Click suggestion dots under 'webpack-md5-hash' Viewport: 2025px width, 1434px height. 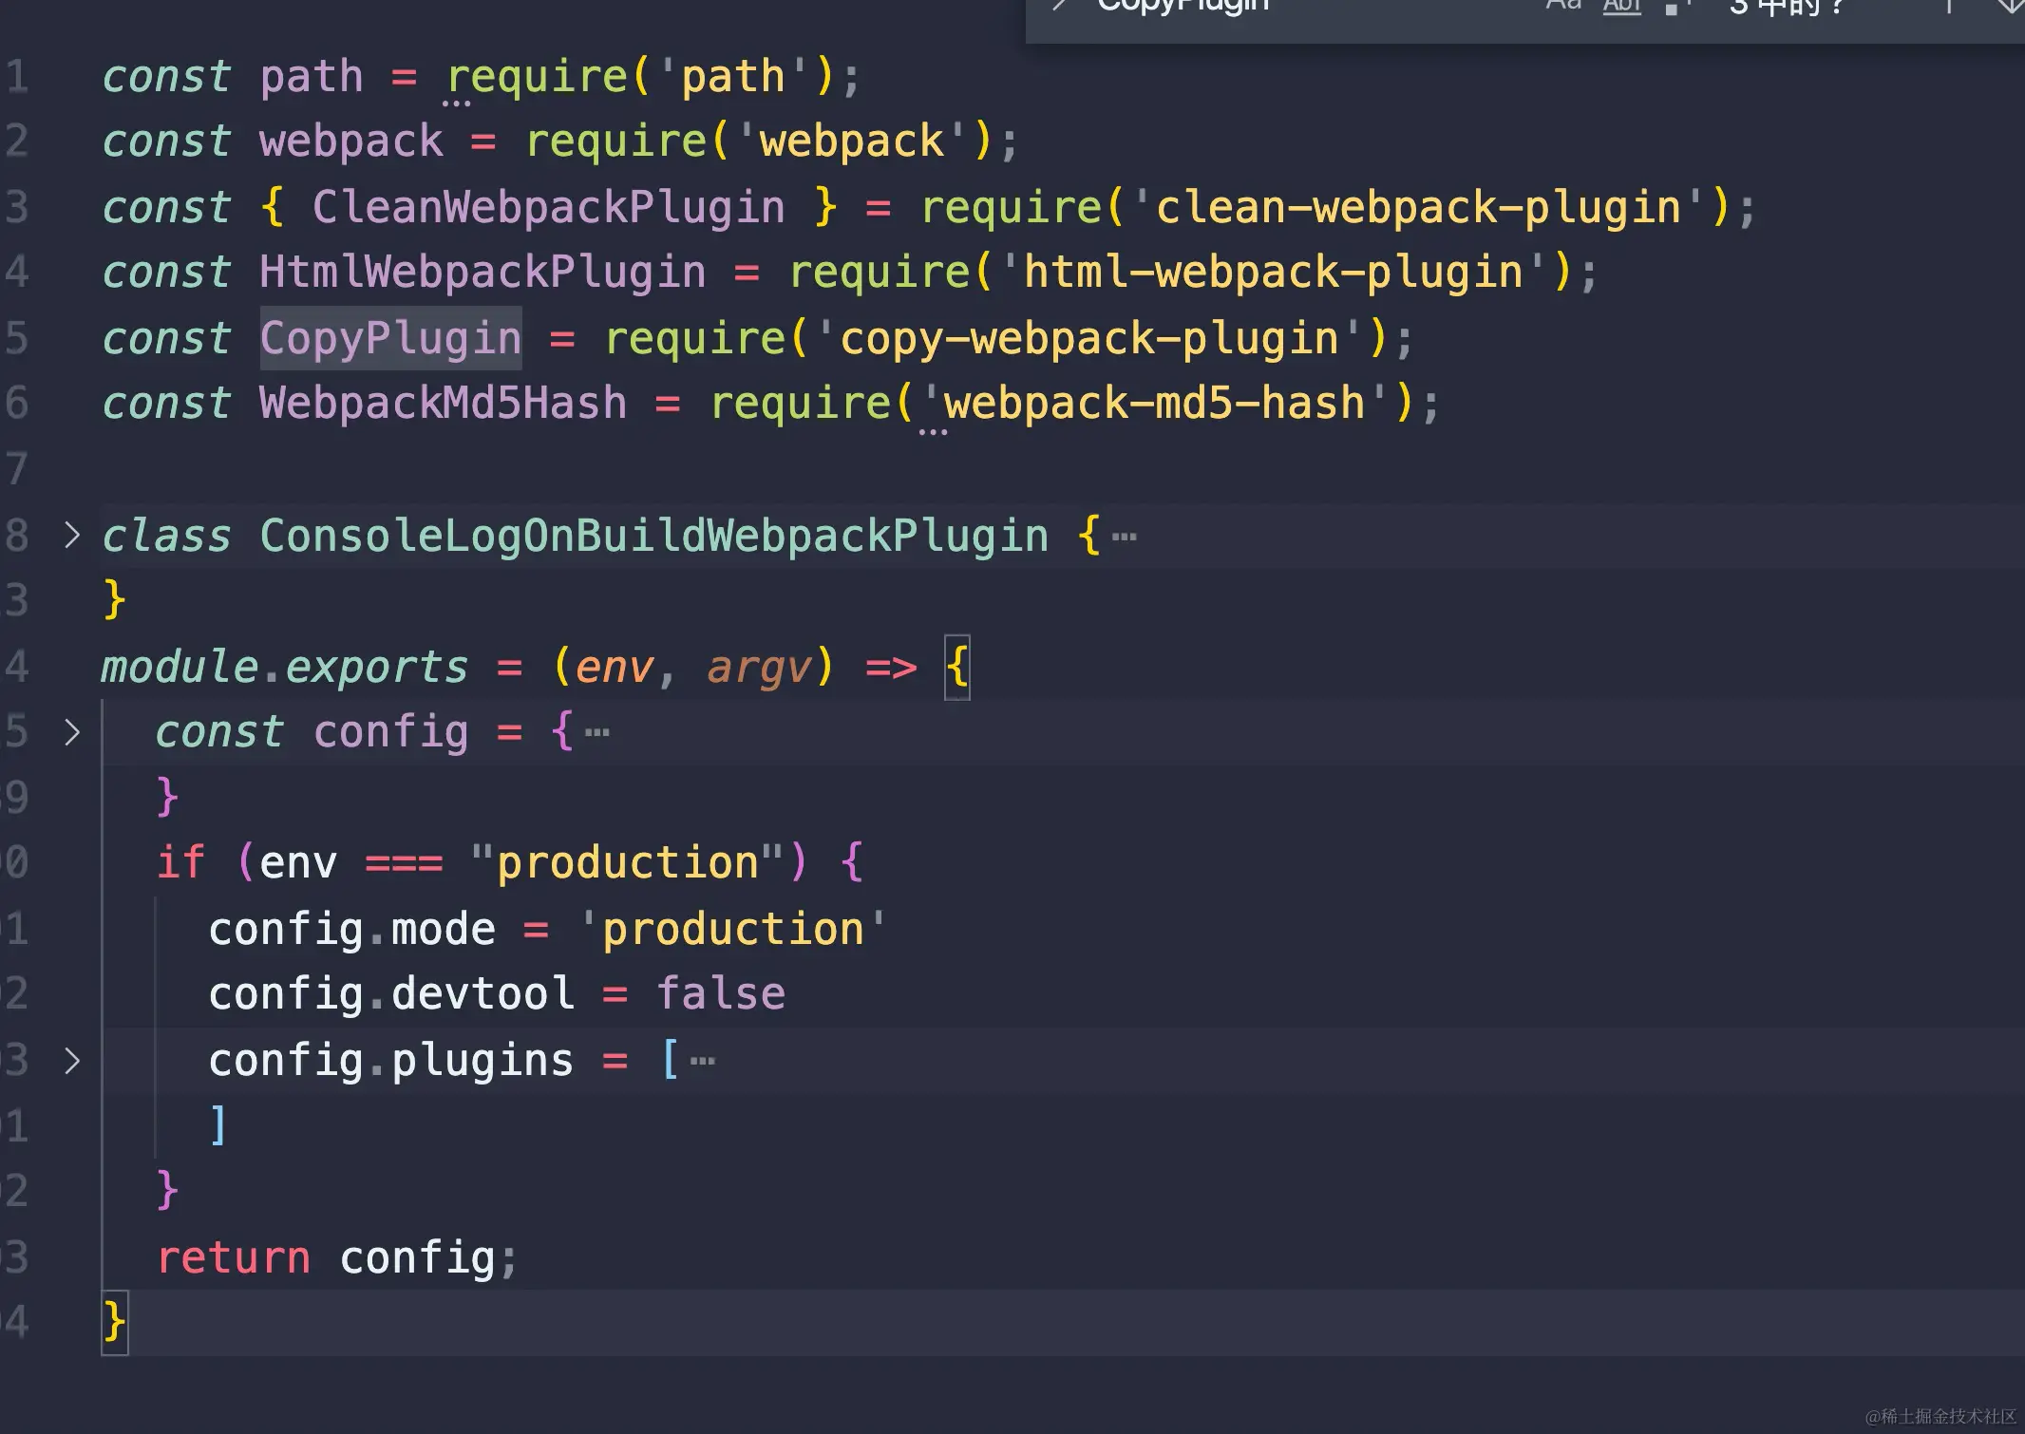933,432
